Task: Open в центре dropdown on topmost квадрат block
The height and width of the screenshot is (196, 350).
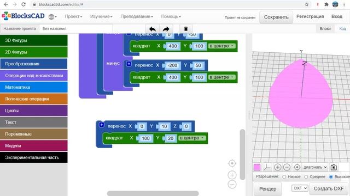Action: coord(221,46)
